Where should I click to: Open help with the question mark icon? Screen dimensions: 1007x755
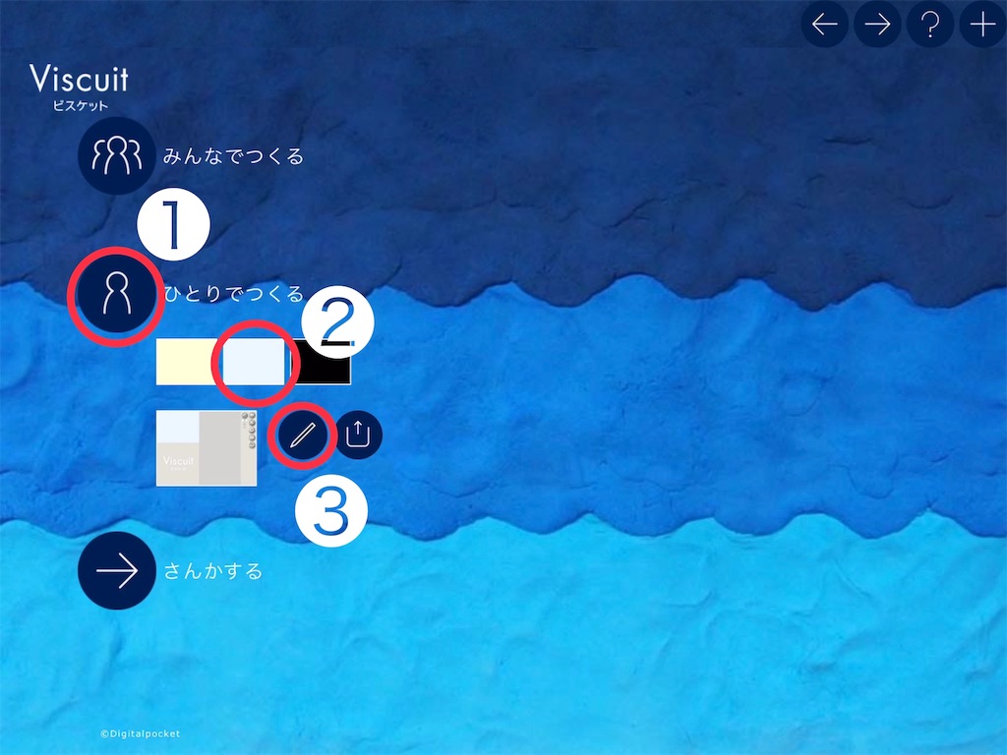pyautogui.click(x=930, y=24)
